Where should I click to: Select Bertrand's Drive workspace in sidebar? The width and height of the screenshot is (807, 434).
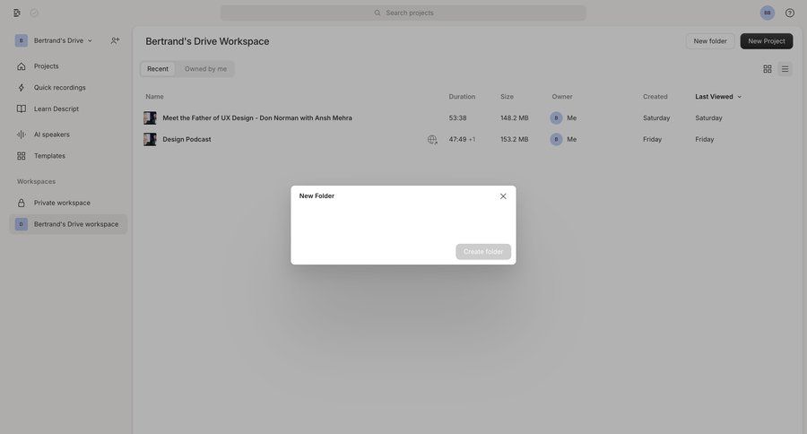click(x=68, y=224)
